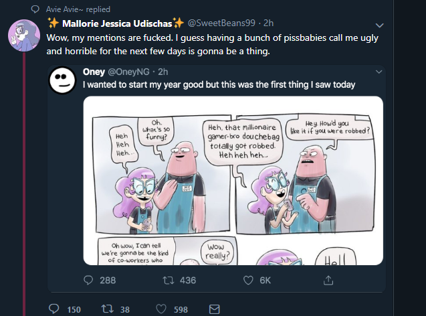Image resolution: width=426 pixels, height=316 pixels.
Task: Like the tweet with 598 likes
Action: click(x=161, y=309)
